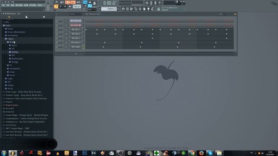Click the browser file tab icon

(x=26, y=17)
